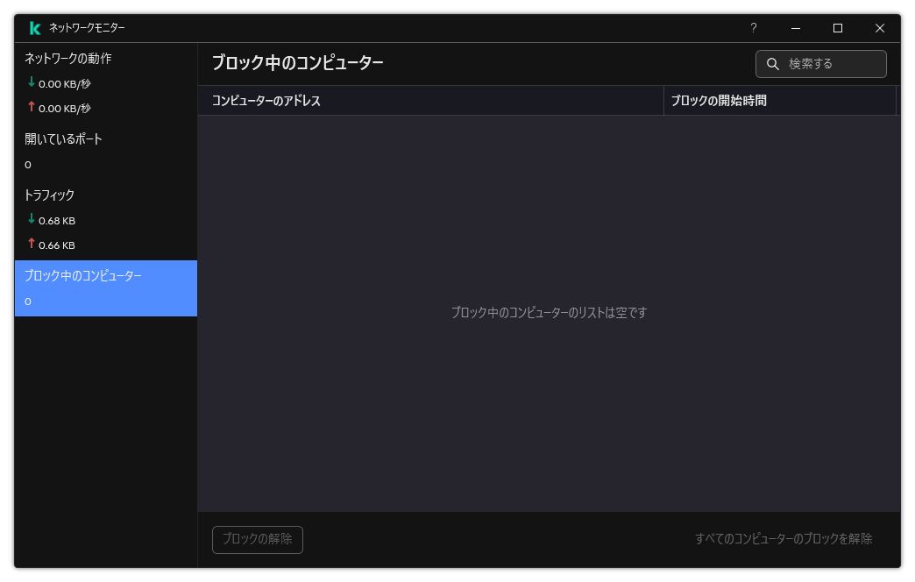Screen dimensions: 915x582
Task: Click the ブロックの解除 button
Action: [x=257, y=540]
